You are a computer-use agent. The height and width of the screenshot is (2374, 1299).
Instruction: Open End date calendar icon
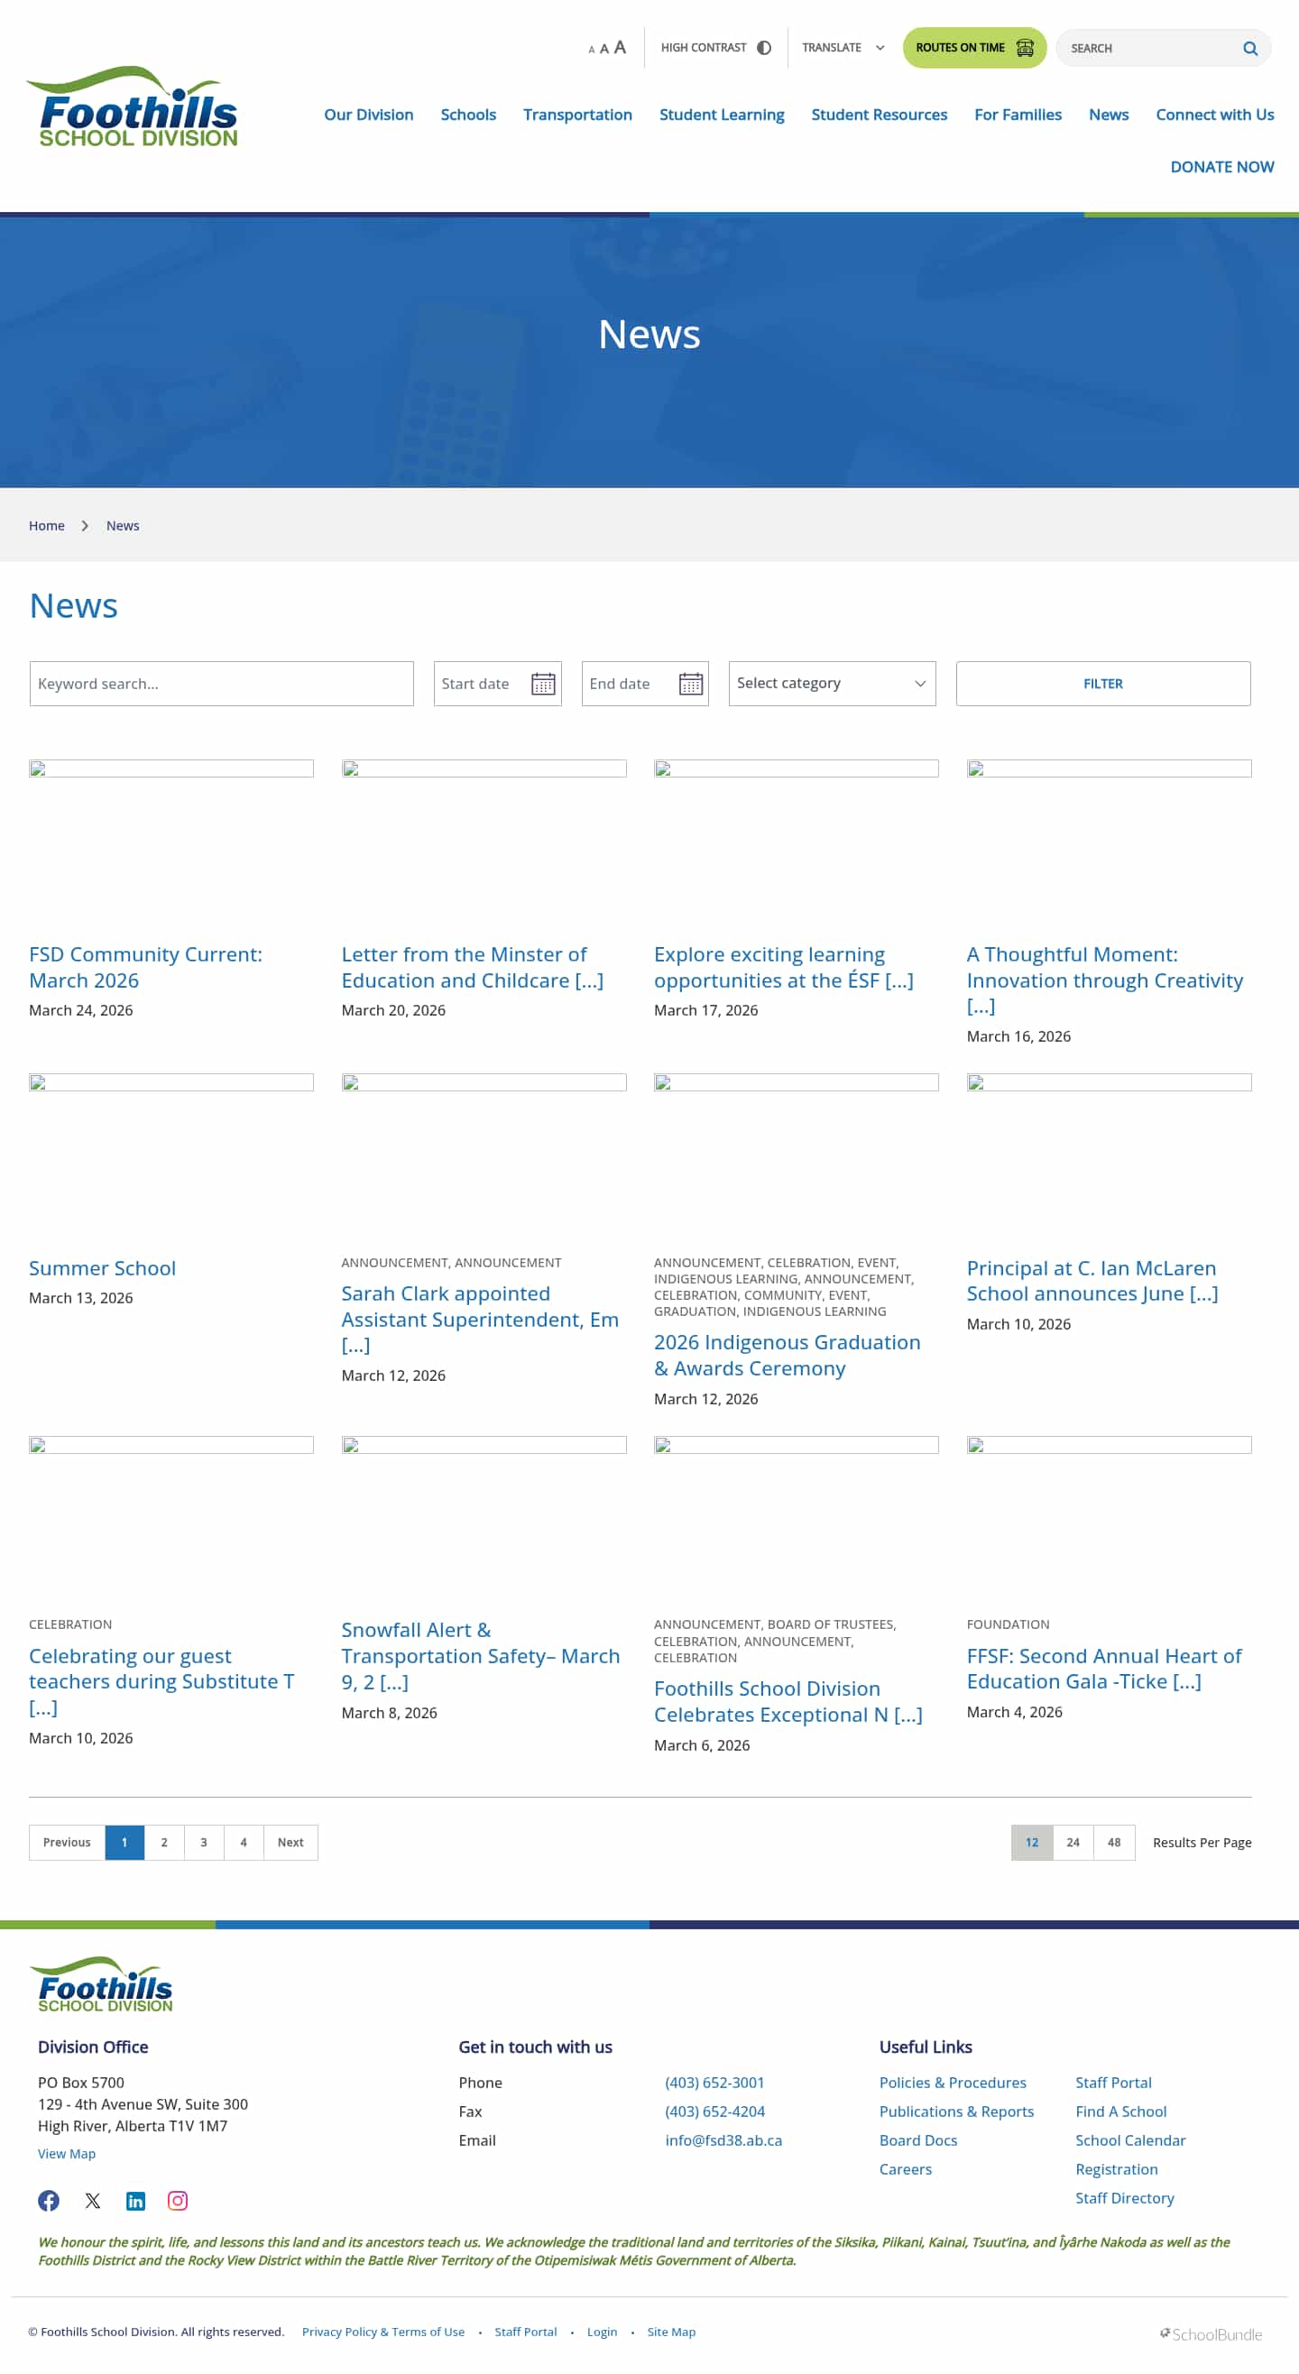click(x=690, y=683)
